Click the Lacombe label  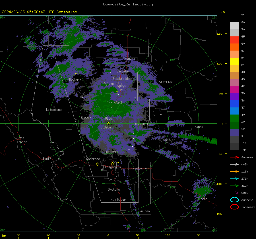123,71
